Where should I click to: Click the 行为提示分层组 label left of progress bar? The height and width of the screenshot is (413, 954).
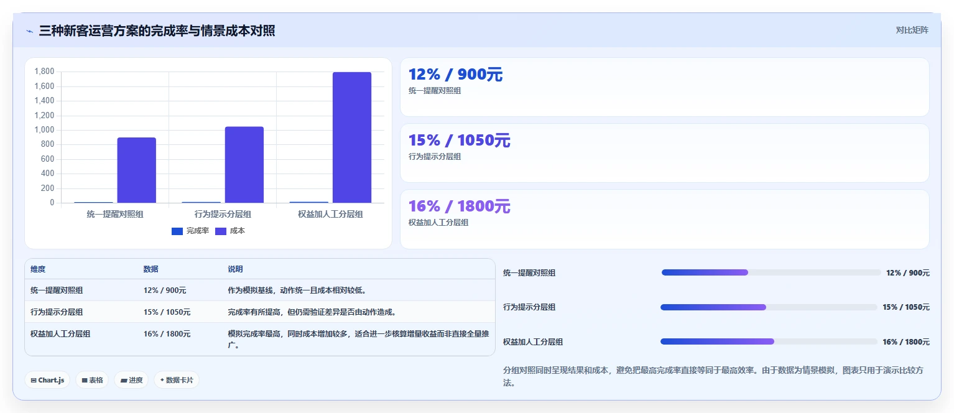[529, 307]
